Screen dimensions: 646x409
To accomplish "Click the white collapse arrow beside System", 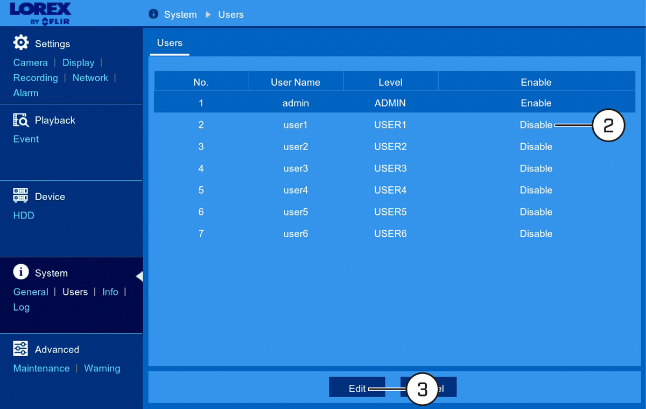I will click(x=139, y=276).
